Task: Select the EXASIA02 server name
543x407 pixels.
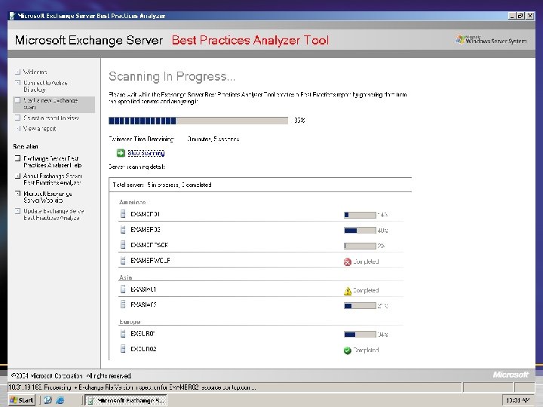Action: click(x=143, y=305)
